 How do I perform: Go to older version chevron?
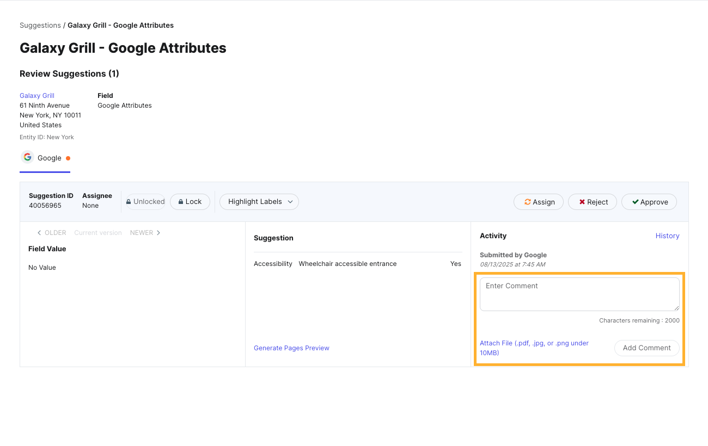pos(39,233)
